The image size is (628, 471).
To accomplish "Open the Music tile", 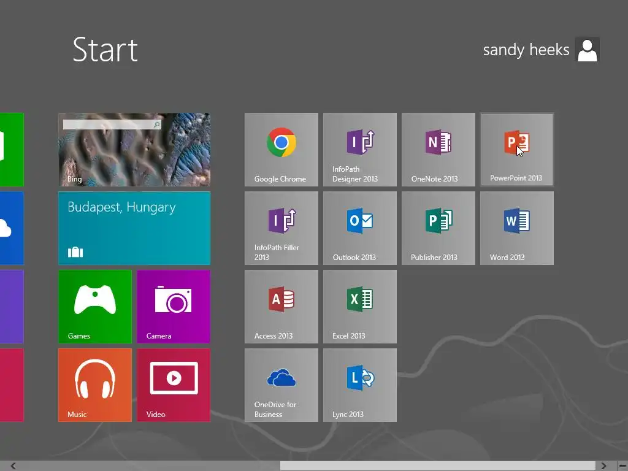I will tap(95, 385).
